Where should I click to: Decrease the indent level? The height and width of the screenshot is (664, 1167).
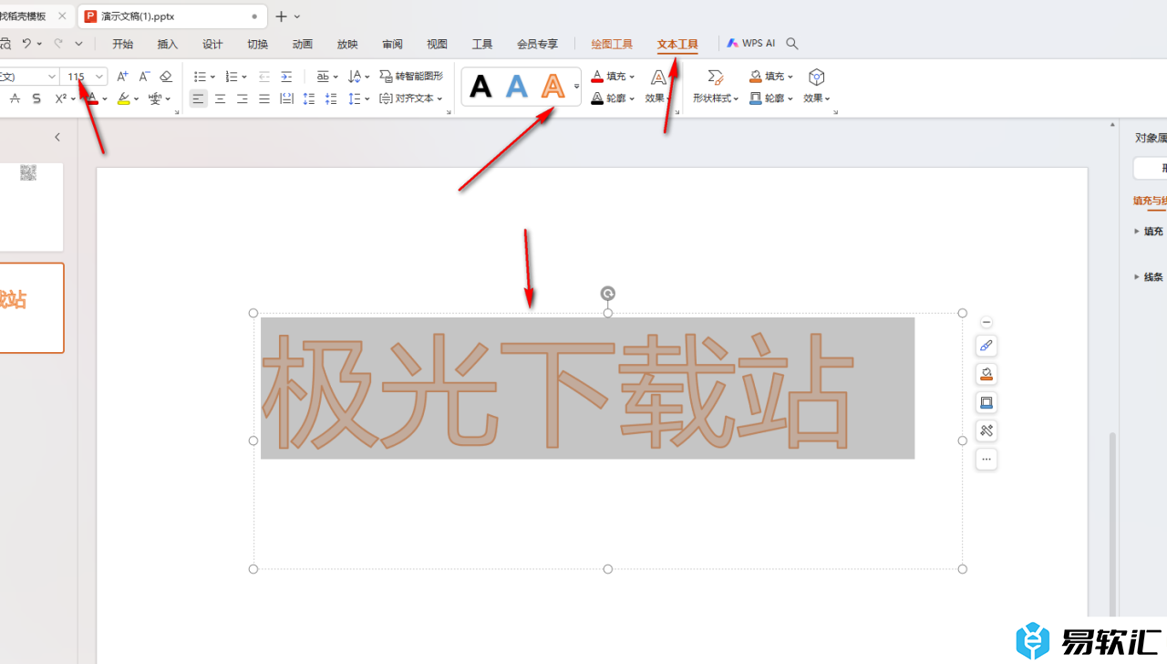click(x=264, y=77)
